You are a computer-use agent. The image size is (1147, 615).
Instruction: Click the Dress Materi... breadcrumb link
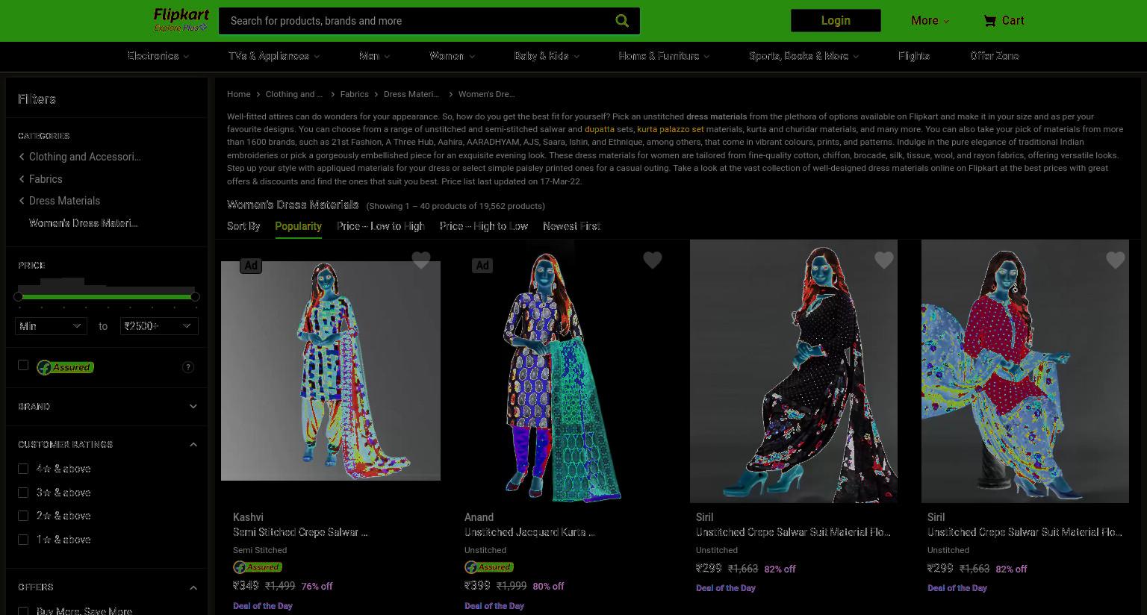(x=411, y=94)
